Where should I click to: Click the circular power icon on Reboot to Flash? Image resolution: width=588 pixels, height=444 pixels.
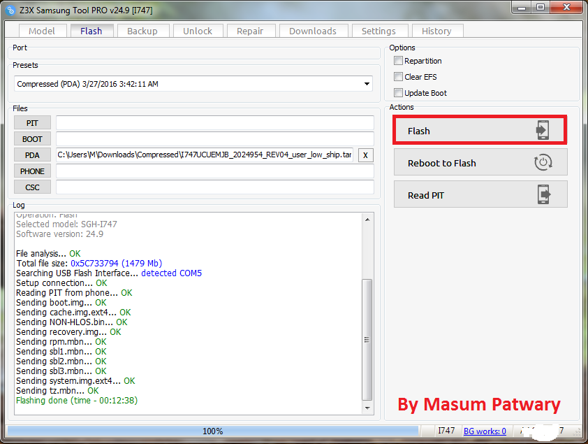pos(543,162)
